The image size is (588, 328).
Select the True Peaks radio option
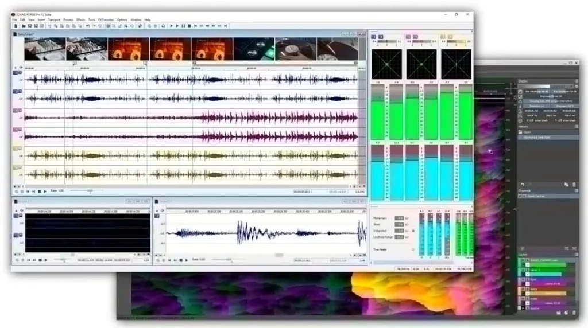tap(413, 249)
